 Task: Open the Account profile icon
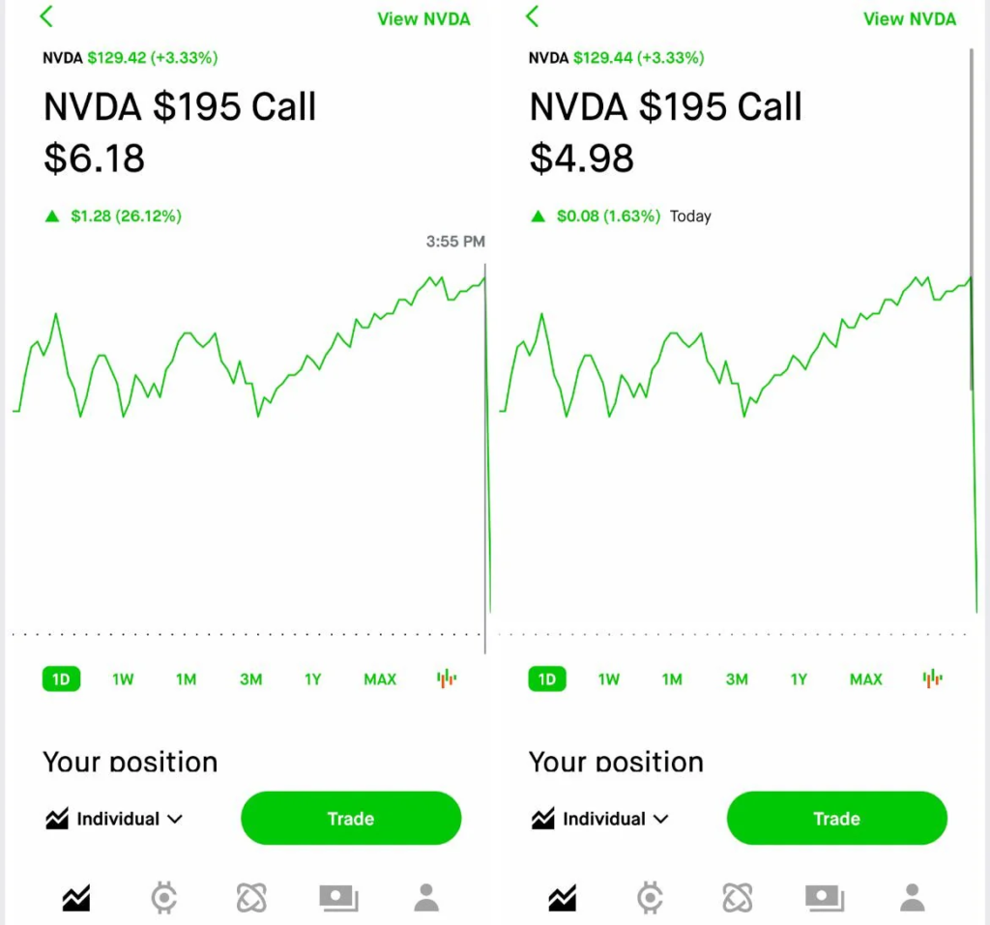tap(426, 899)
